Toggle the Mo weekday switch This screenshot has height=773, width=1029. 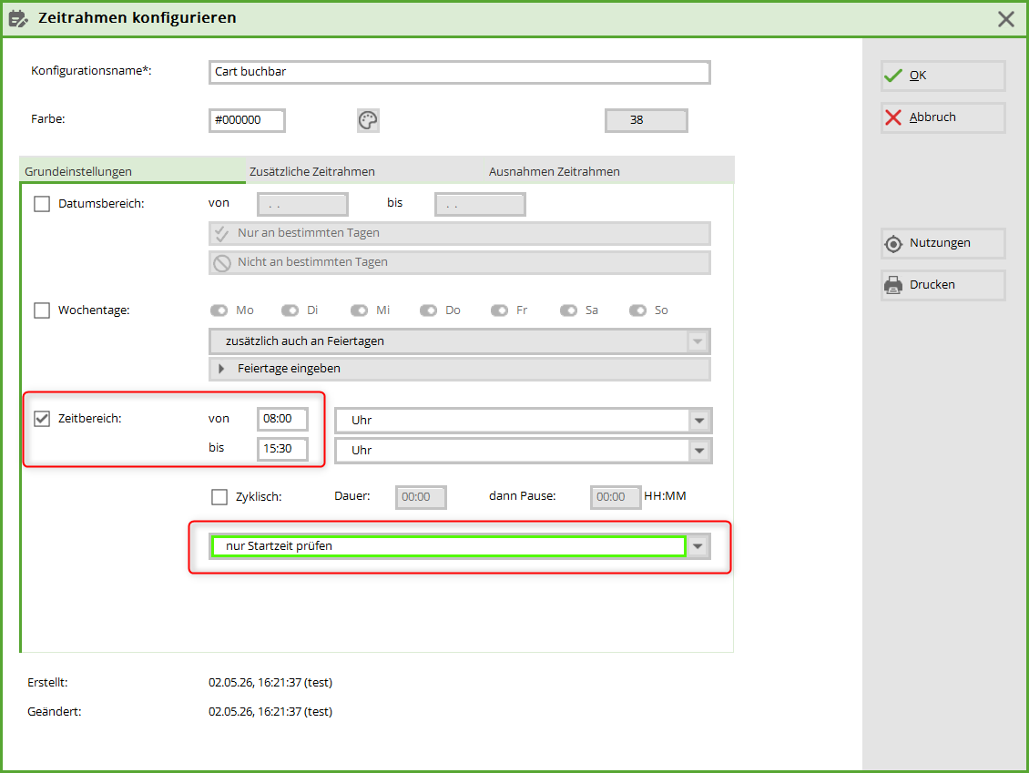[x=219, y=310]
